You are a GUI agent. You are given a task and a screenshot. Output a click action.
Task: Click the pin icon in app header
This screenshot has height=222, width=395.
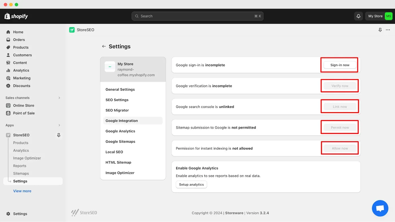[x=380, y=30]
